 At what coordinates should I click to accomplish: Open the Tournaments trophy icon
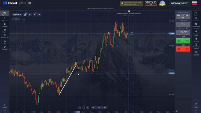point(196,40)
